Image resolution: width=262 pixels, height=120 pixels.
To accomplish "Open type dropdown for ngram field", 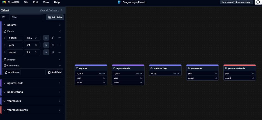I will [32, 38].
